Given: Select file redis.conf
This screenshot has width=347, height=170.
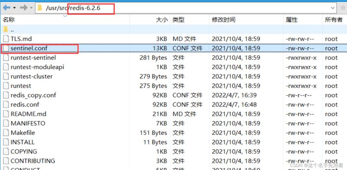Looking at the screenshot, I should click(x=25, y=104).
